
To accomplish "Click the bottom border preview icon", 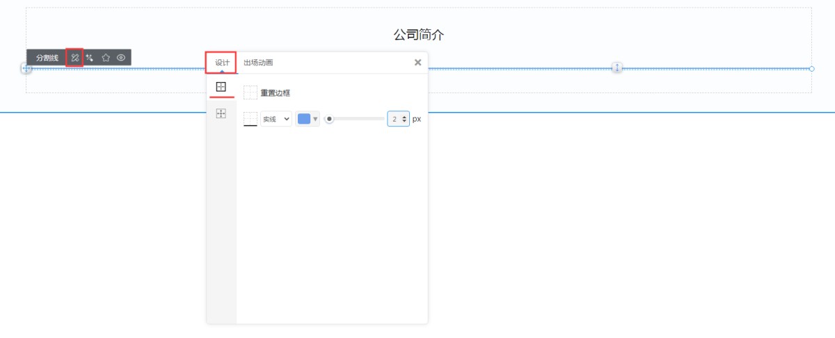I will coord(250,119).
